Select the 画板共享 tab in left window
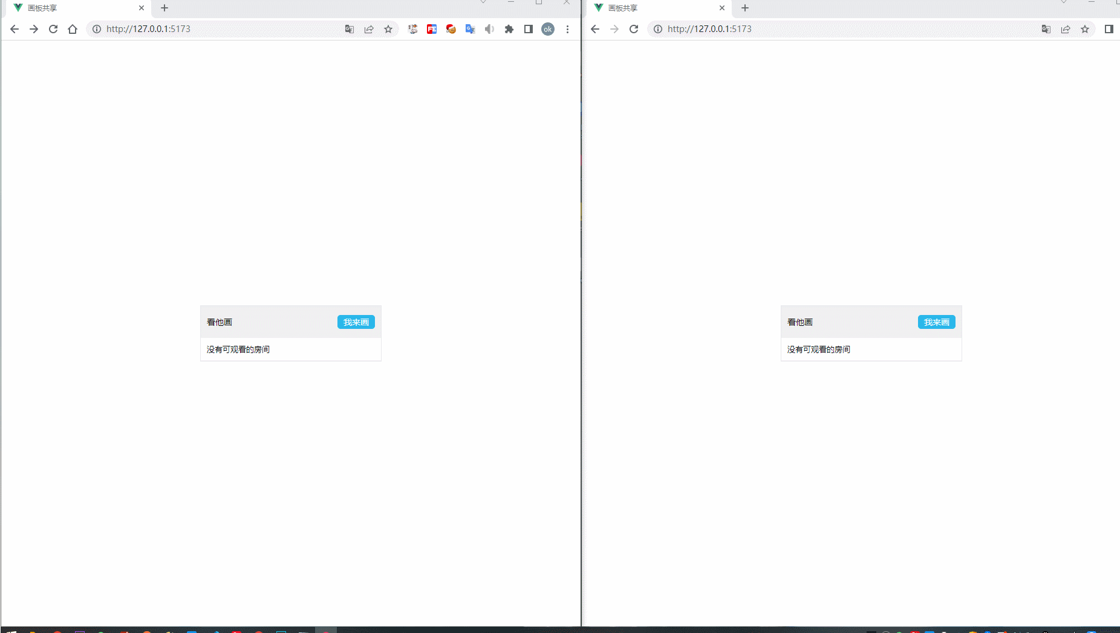Image resolution: width=1120 pixels, height=633 pixels. click(x=73, y=8)
